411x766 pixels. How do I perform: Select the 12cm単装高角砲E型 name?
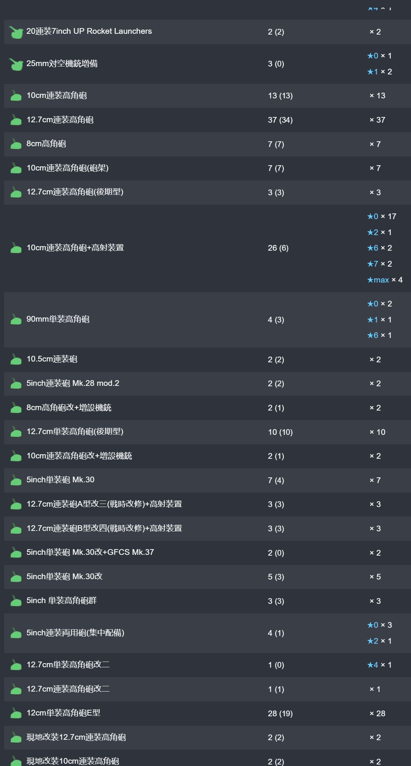pos(63,713)
